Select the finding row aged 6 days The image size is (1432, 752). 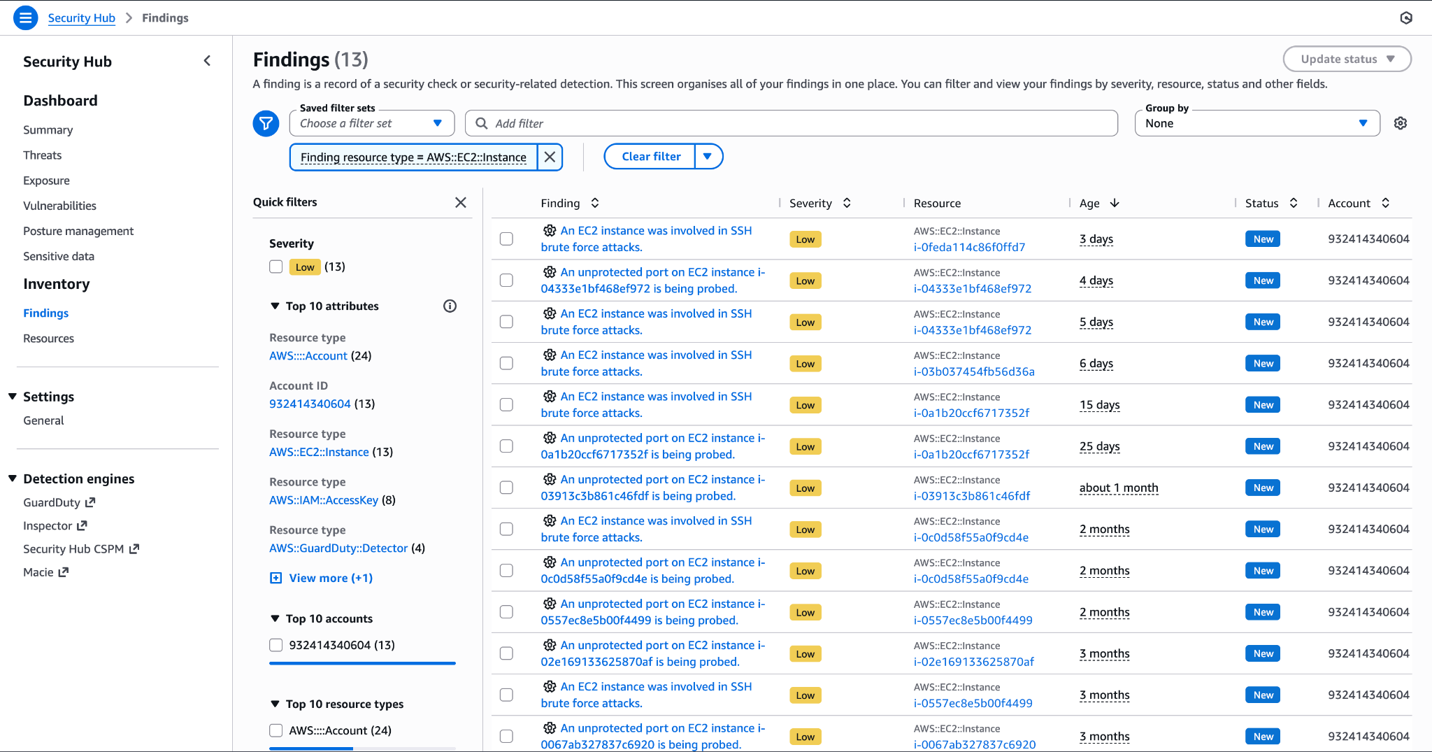(507, 363)
